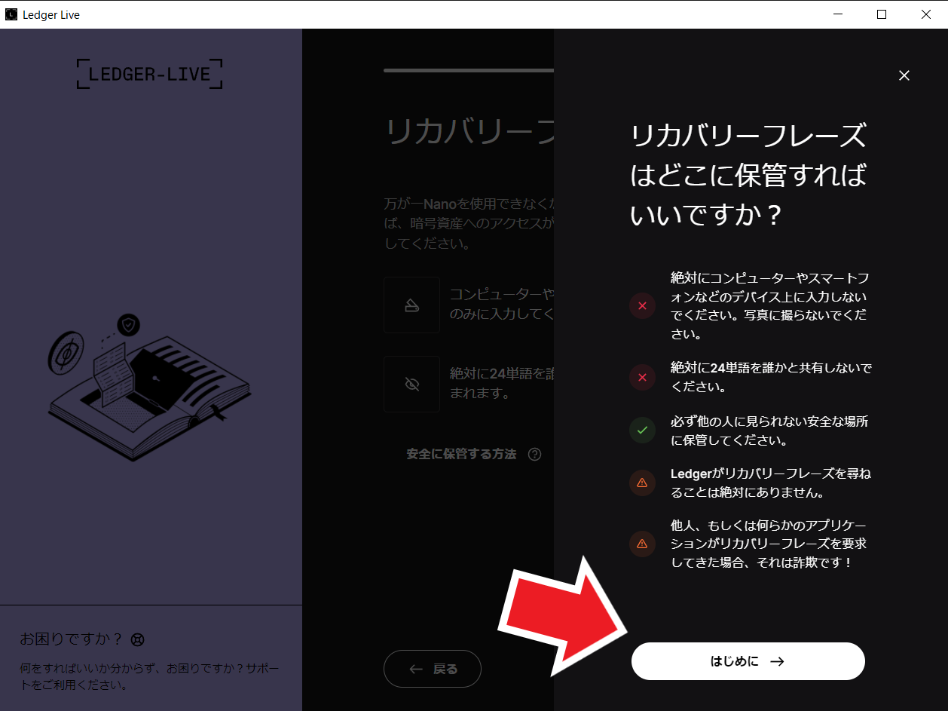The height and width of the screenshot is (711, 948).
Task: Click the text 絶対に24単語を誰かと共有しないでください。
Action: pos(771,377)
